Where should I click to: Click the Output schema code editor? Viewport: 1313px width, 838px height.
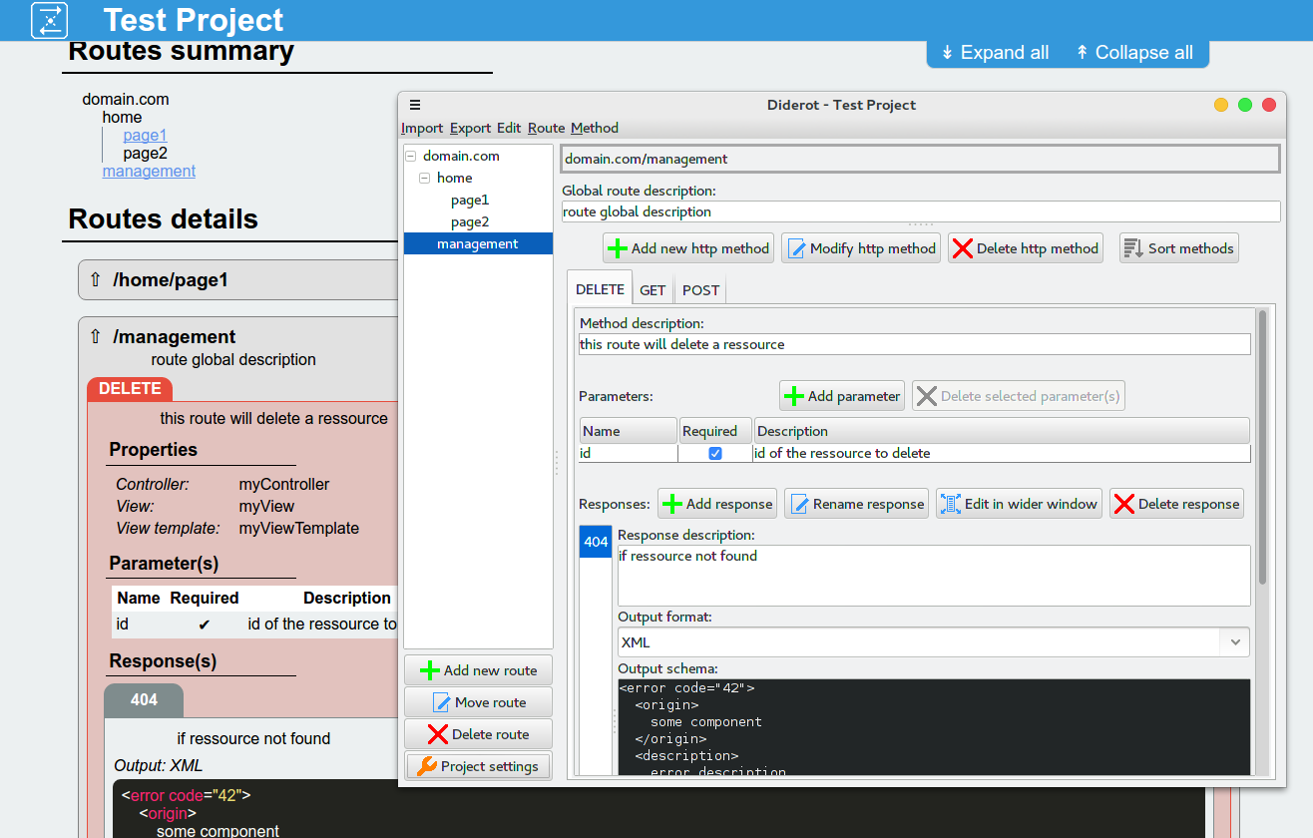tap(934, 727)
